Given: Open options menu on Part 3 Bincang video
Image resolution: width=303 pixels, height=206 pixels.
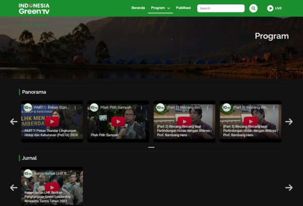Looking at the screenshot, I should [274, 108].
